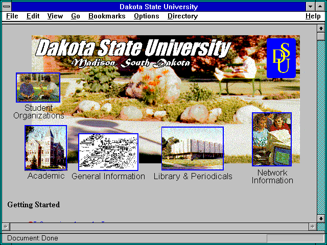Click the Student Organizations thumbnail image
327x245 pixels.
[38, 87]
